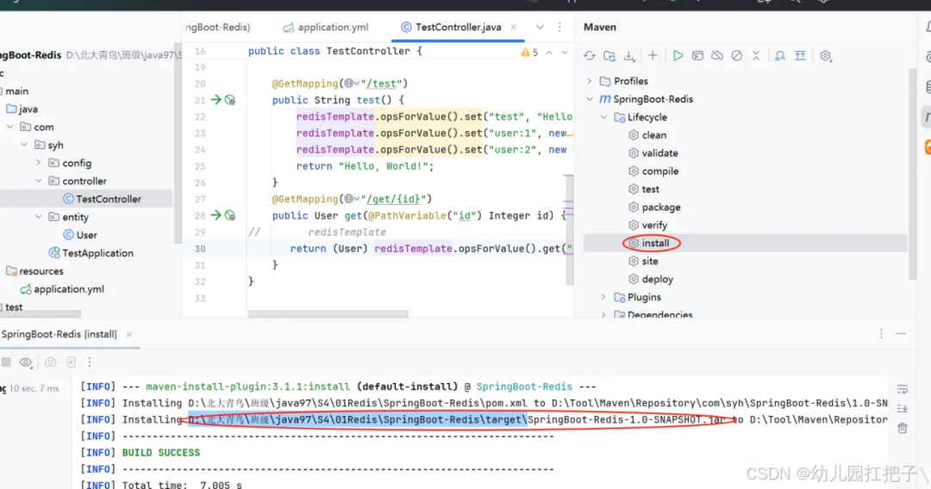
Task: Click execute Maven goal icon
Action: point(697,56)
